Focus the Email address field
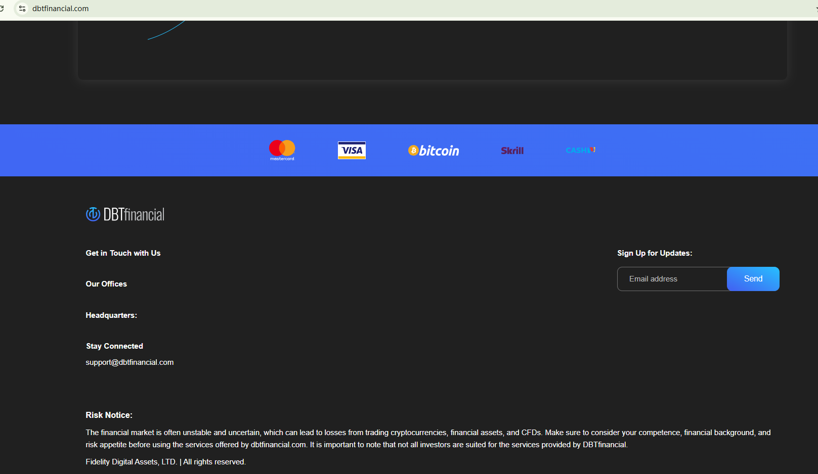The width and height of the screenshot is (818, 474). [672, 279]
